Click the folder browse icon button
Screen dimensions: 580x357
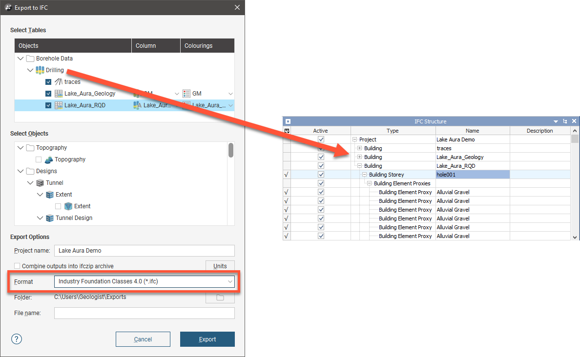pyautogui.click(x=220, y=297)
